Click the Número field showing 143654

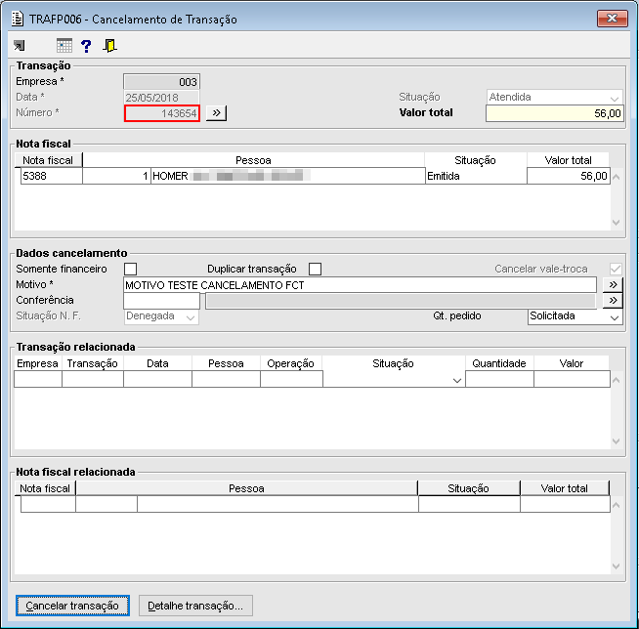pyautogui.click(x=162, y=113)
